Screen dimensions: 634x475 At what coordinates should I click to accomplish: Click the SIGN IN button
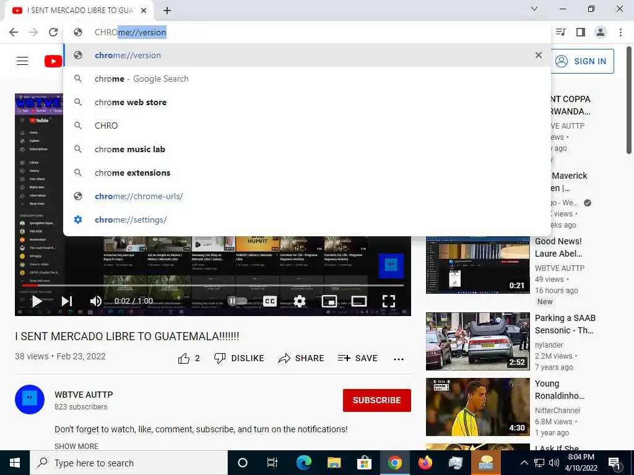[582, 61]
